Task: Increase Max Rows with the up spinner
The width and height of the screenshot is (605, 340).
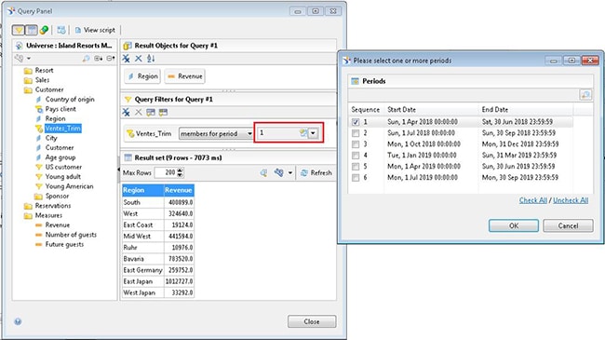Action: click(181, 170)
